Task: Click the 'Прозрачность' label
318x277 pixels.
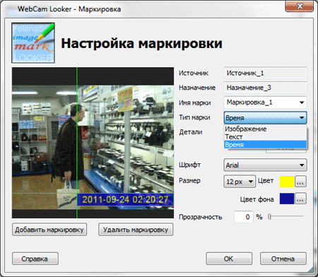Action: point(201,217)
